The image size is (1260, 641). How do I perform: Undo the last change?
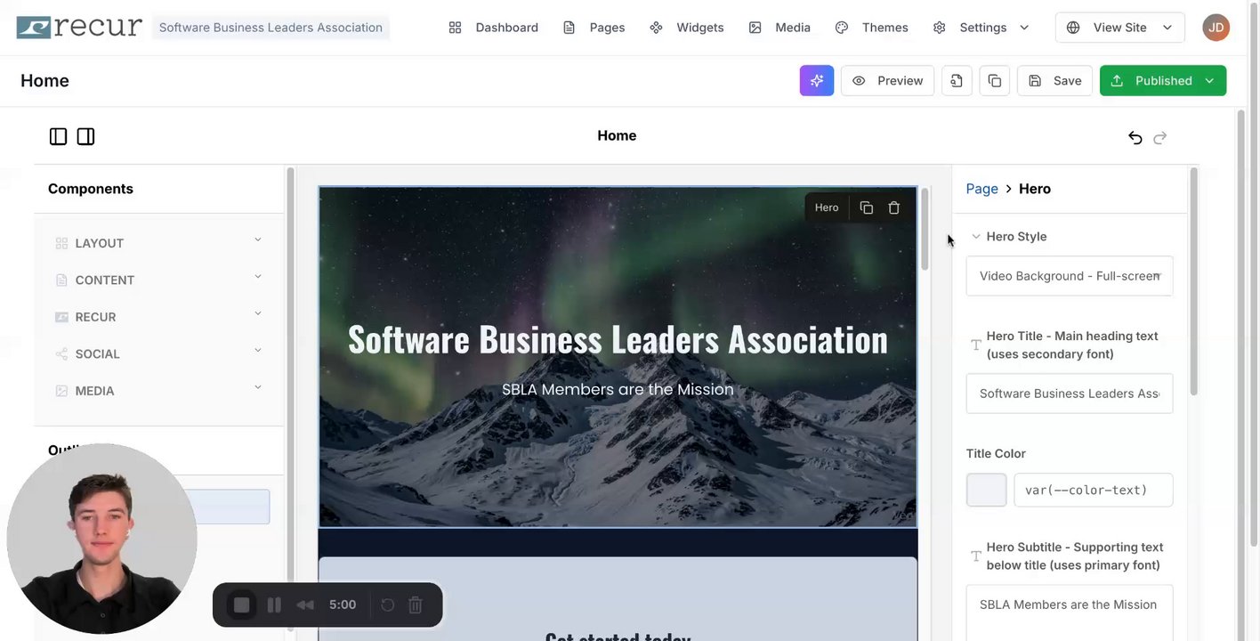[x=1135, y=137]
